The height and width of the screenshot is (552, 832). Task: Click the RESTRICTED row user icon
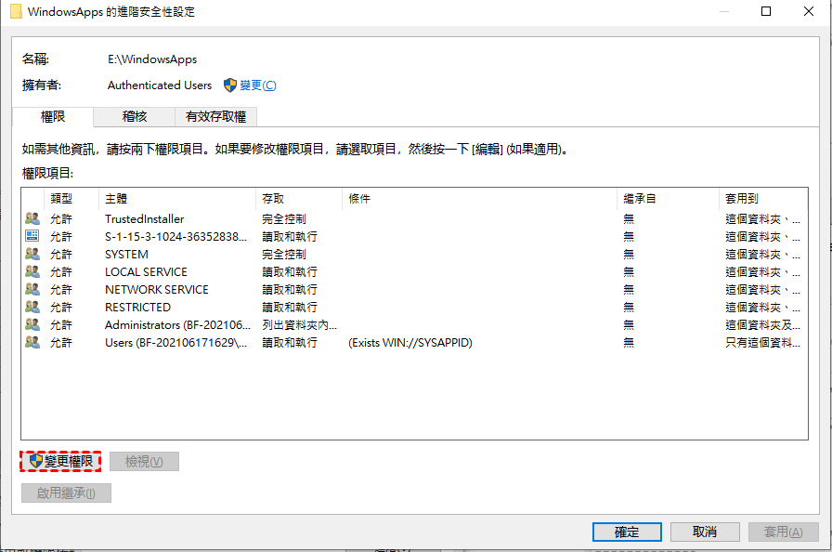click(32, 307)
